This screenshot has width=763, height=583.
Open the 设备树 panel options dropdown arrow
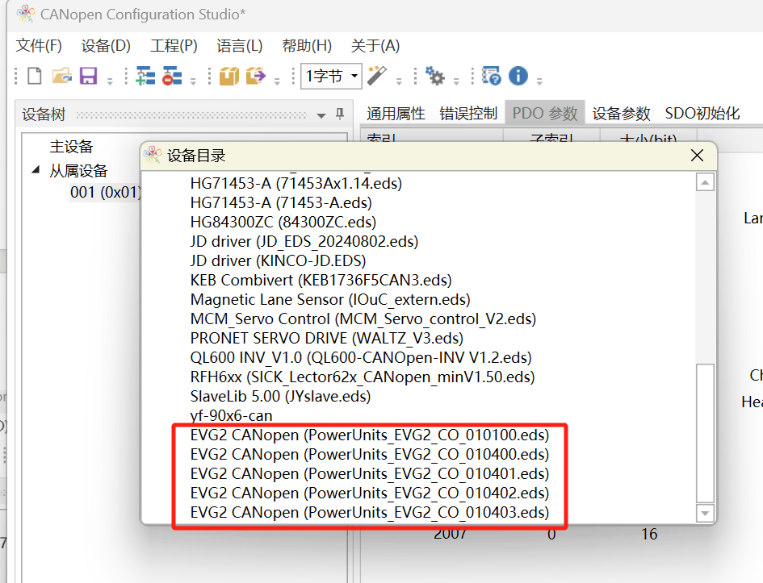click(x=321, y=115)
